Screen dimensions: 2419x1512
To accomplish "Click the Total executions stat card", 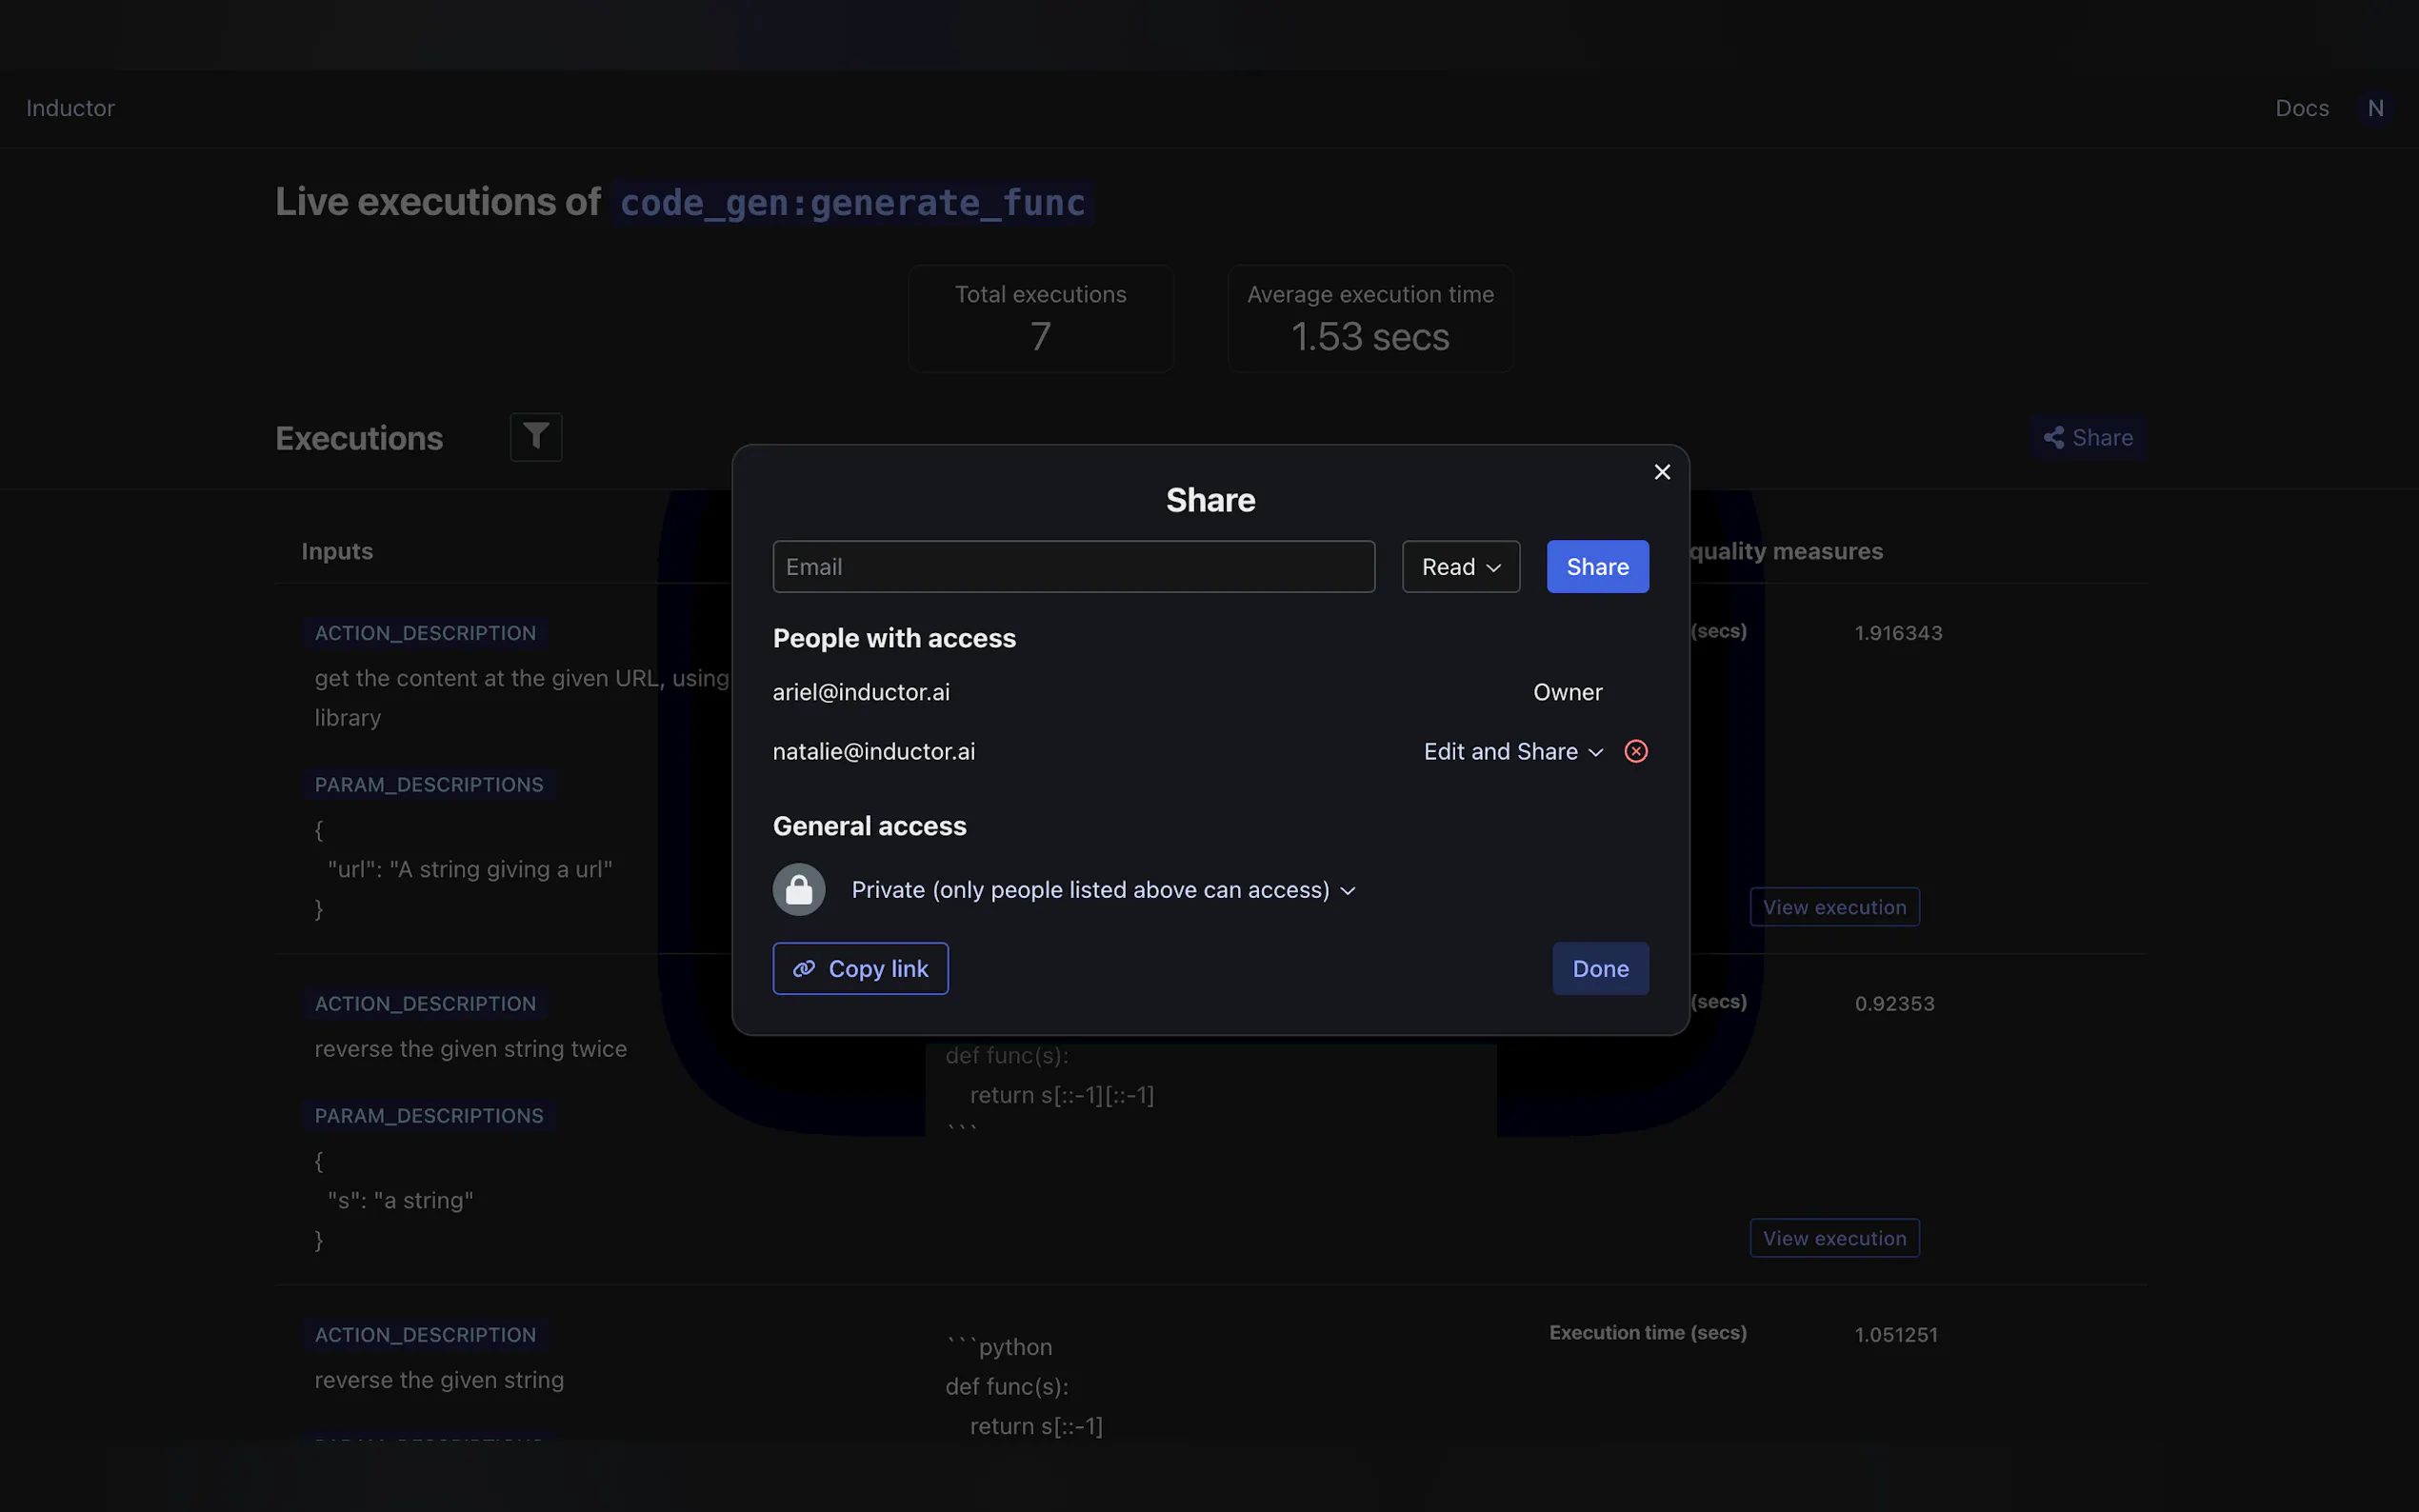I will 1040,318.
